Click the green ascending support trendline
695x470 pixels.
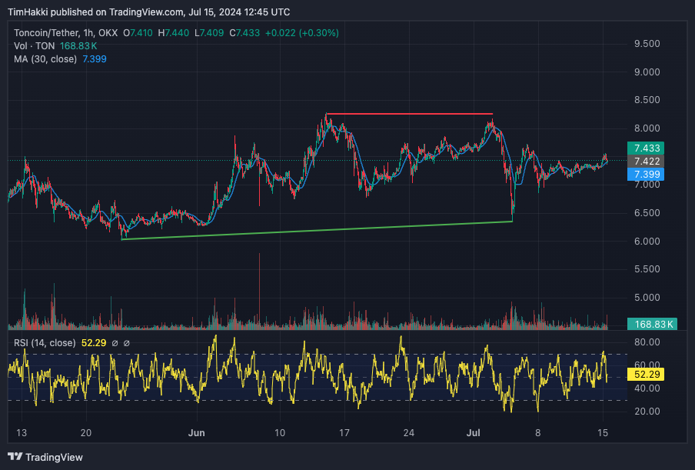point(317,231)
